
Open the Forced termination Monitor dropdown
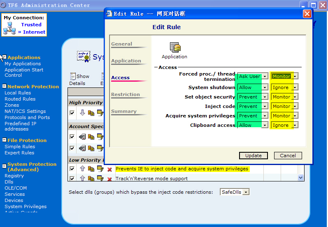click(x=284, y=76)
